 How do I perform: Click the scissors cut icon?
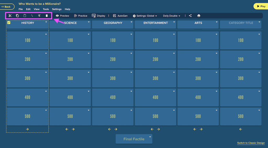[10, 16]
